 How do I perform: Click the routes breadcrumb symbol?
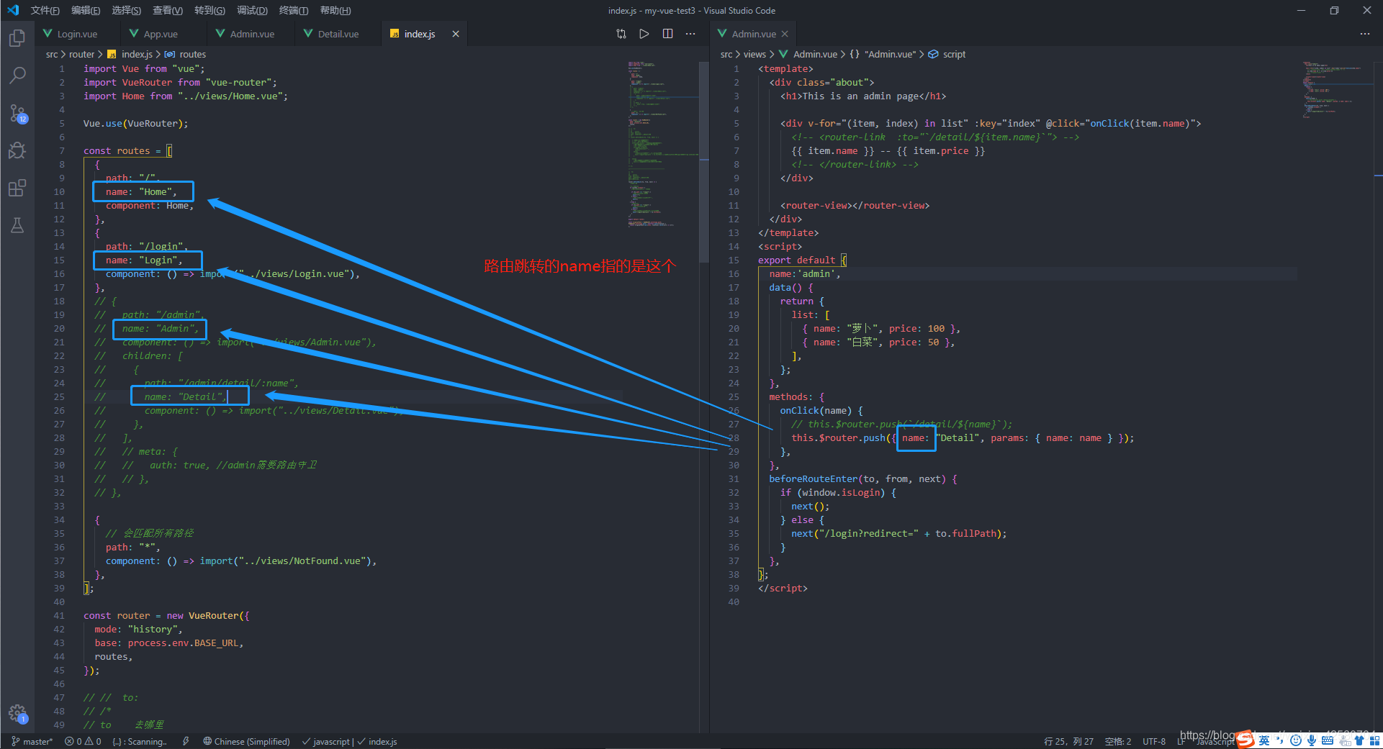186,54
